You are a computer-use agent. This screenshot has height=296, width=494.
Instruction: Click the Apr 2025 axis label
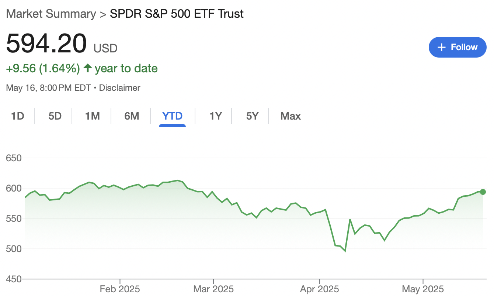[319, 289]
